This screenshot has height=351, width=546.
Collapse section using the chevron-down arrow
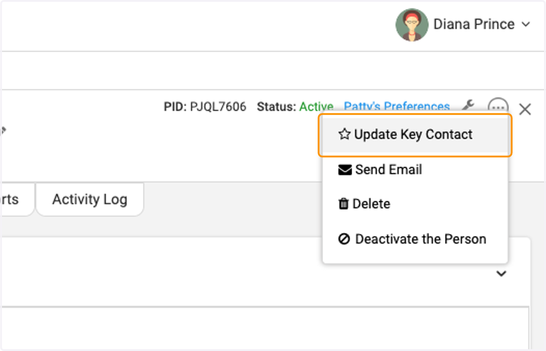click(501, 274)
